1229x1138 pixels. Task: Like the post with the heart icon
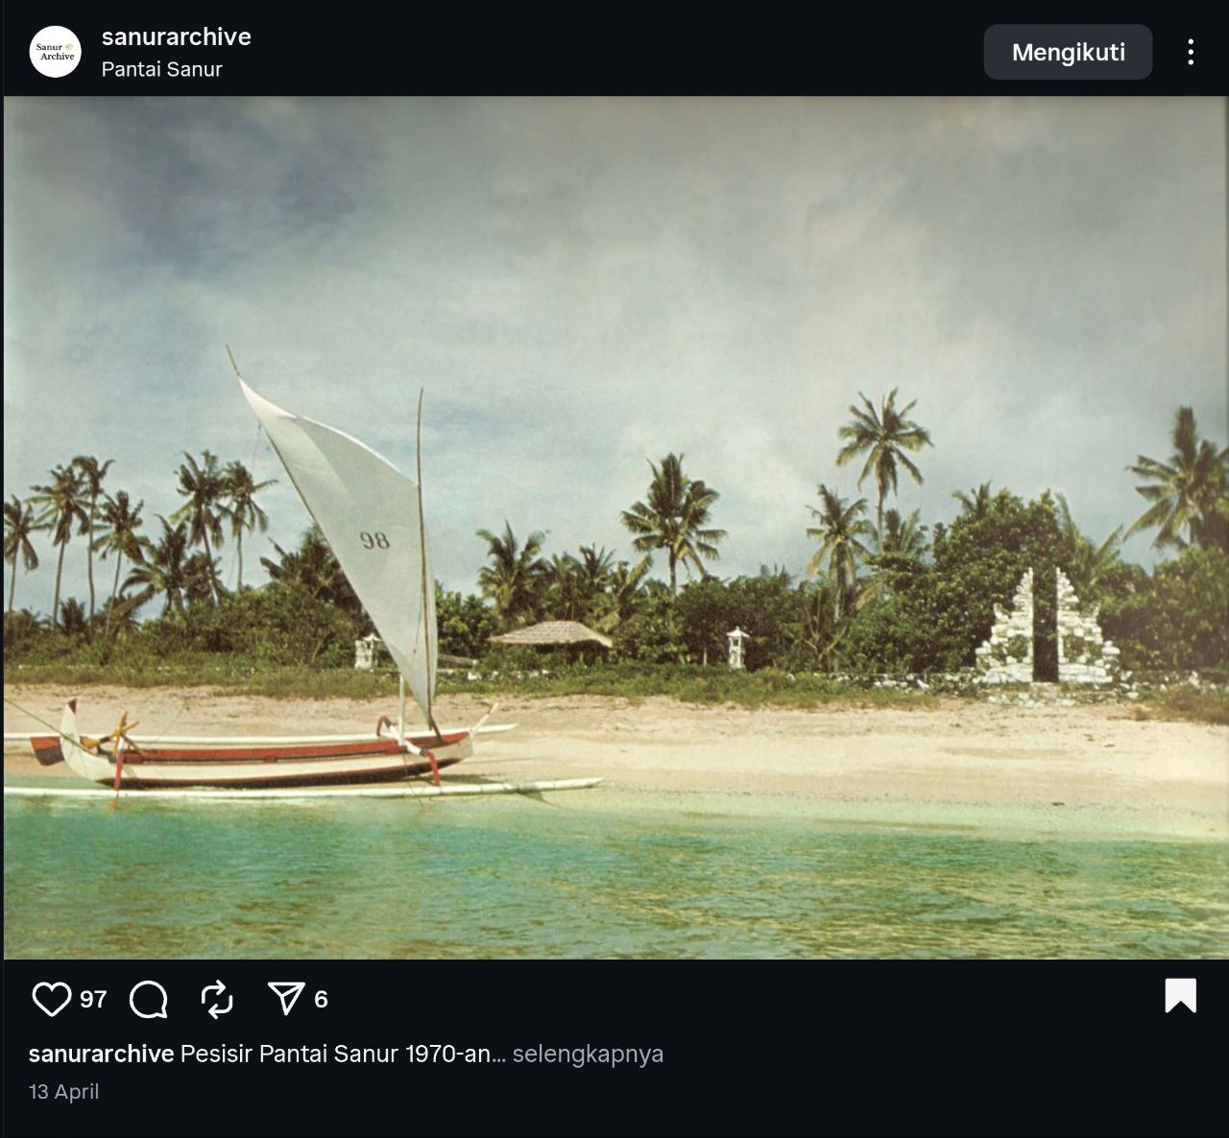[x=52, y=999]
